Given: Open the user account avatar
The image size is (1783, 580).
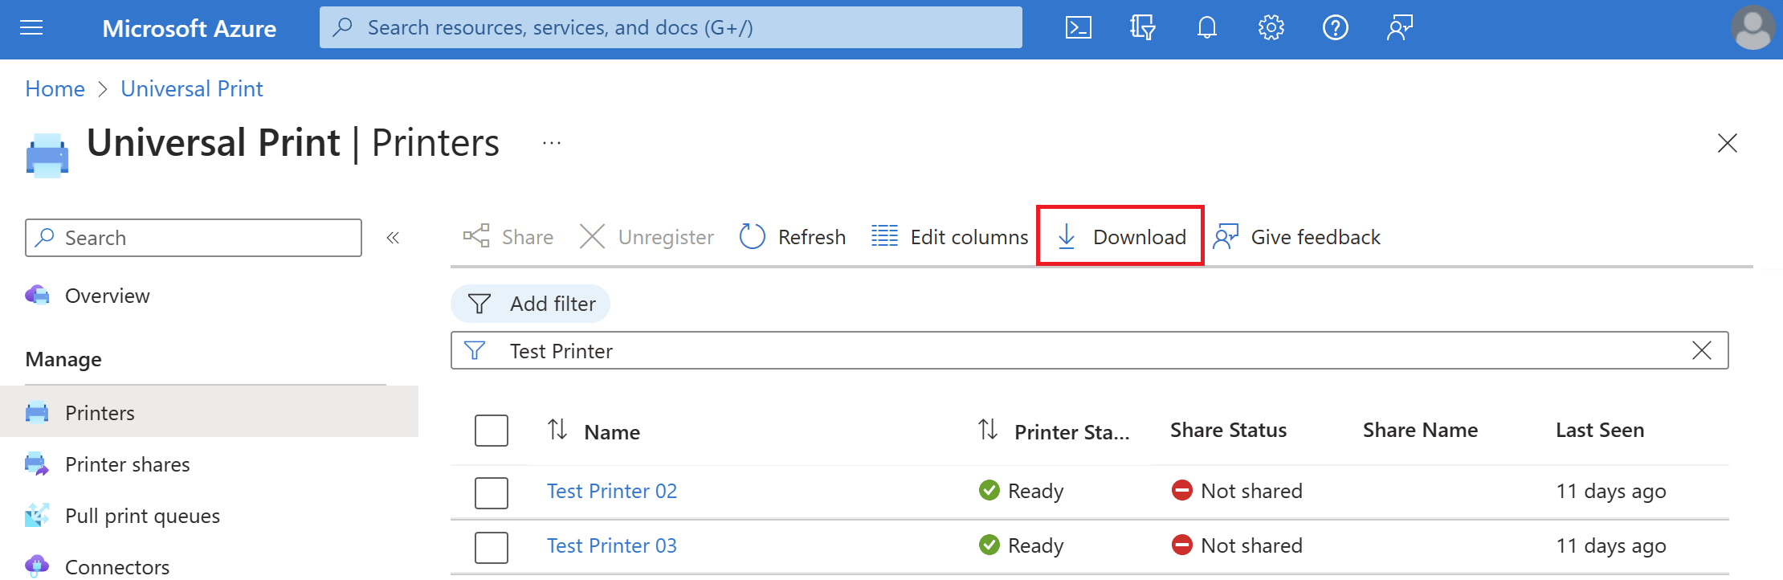Looking at the screenshot, I should 1752,28.
